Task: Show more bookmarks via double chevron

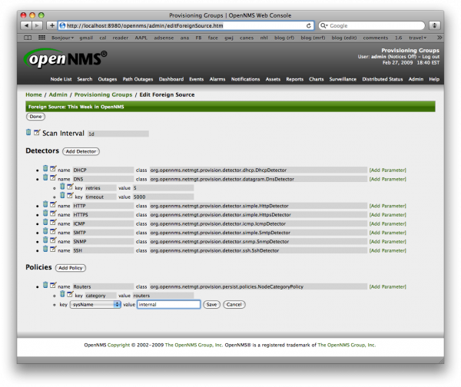Action: pyautogui.click(x=439, y=38)
